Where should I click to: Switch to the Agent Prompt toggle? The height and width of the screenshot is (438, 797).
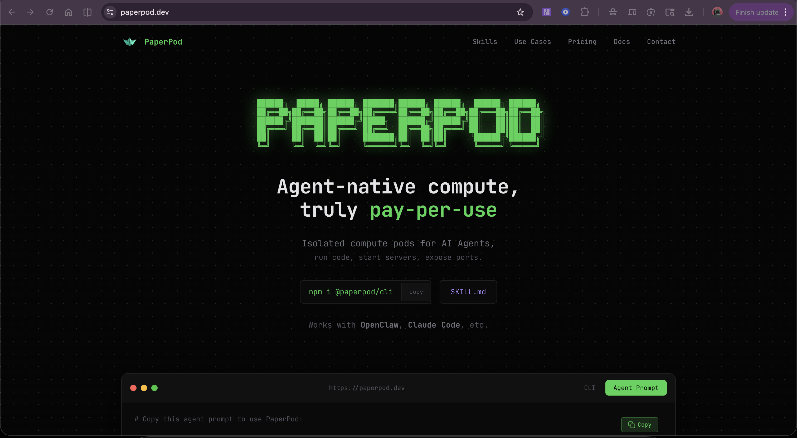coord(635,388)
